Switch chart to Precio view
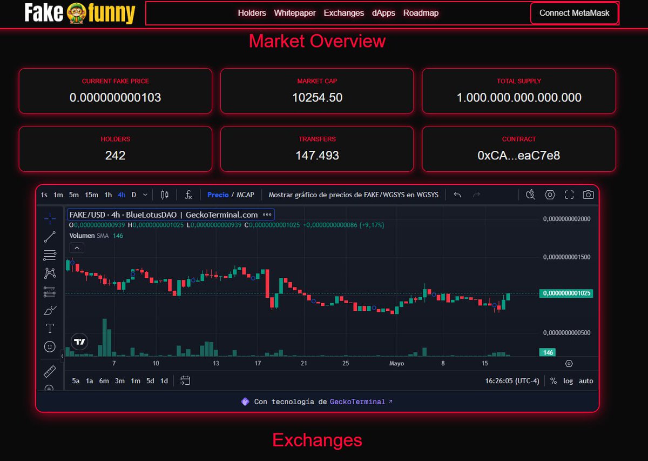Image resolution: width=648 pixels, height=461 pixels. click(218, 195)
